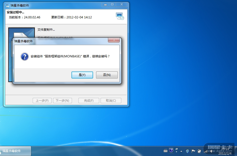
Task: Click the installer title bar icon
Action: pyautogui.click(x=7, y=6)
